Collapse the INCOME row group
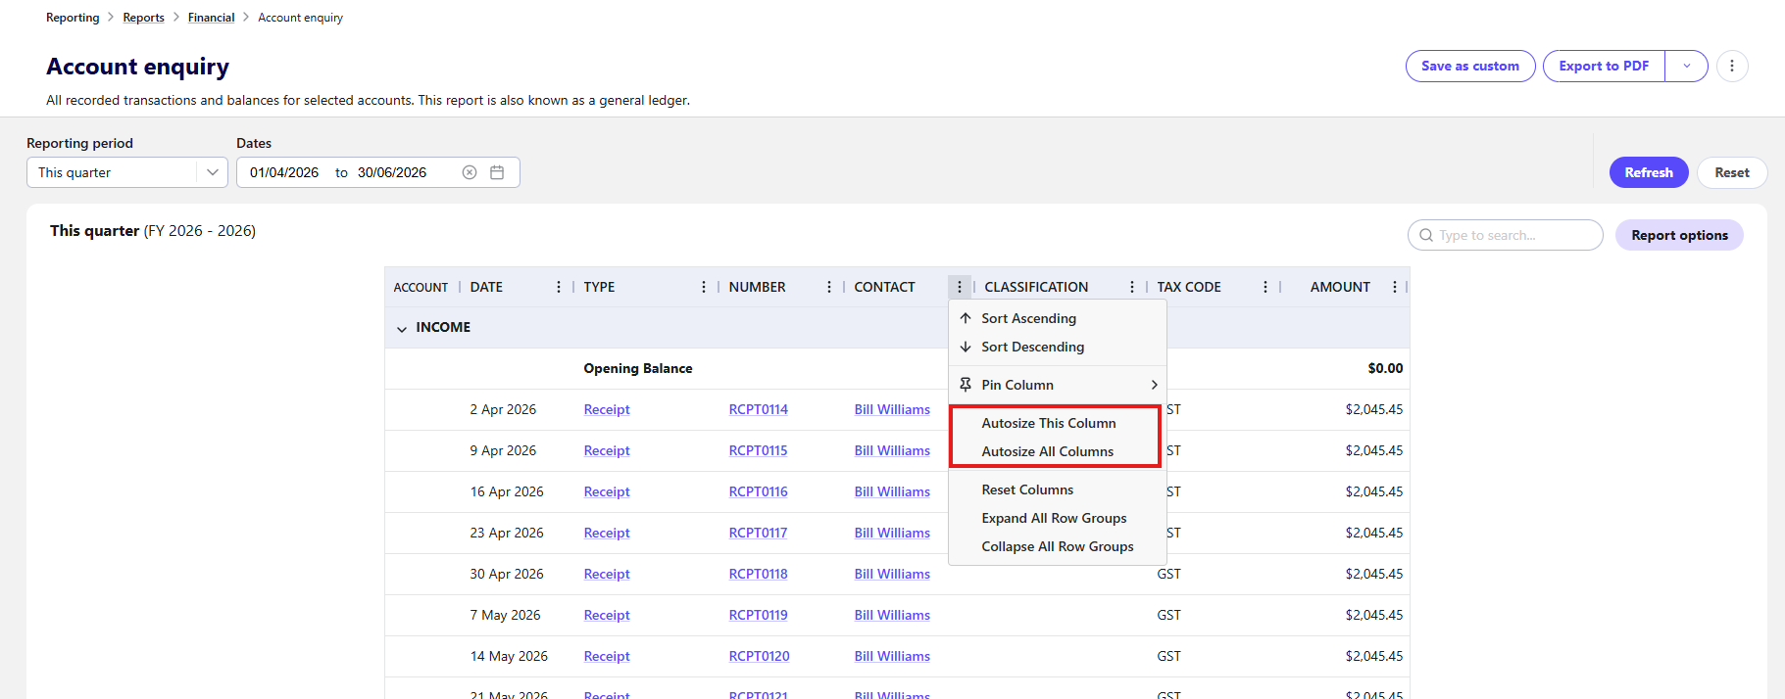The height and width of the screenshot is (699, 1785). [402, 328]
